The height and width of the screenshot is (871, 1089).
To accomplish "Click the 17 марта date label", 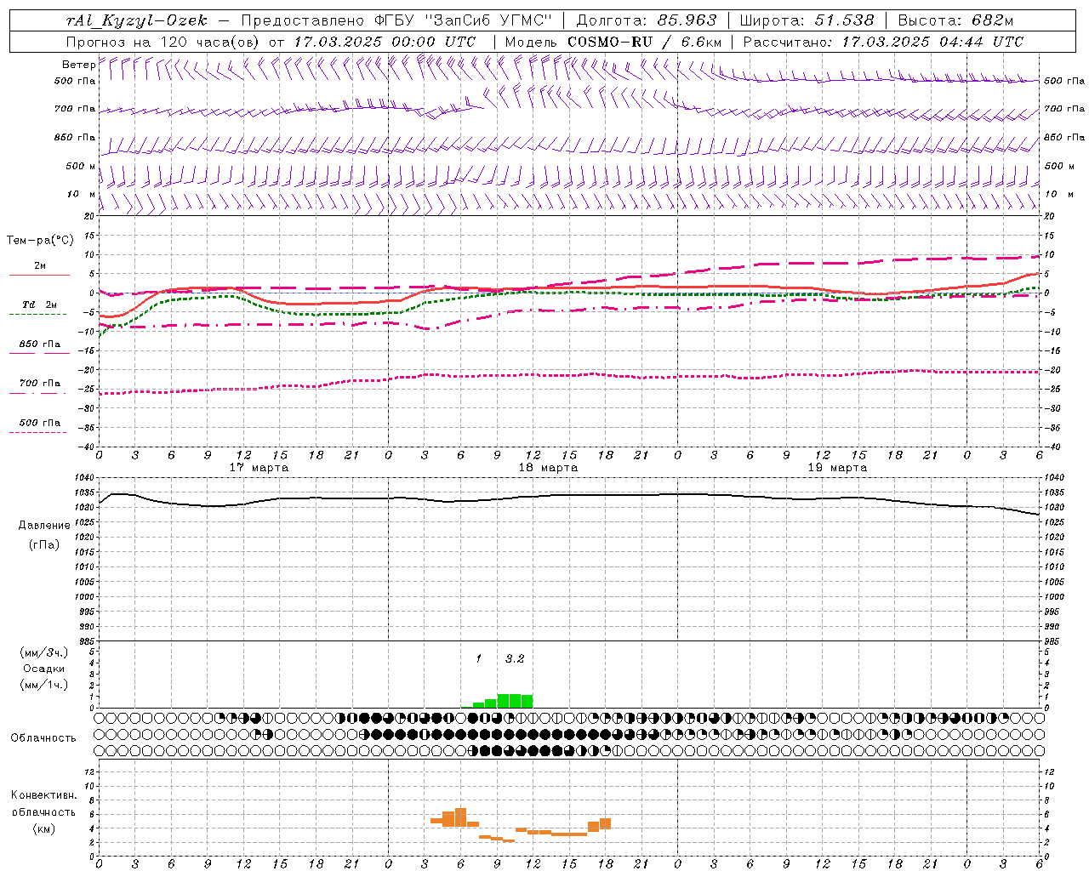I will pos(259,468).
